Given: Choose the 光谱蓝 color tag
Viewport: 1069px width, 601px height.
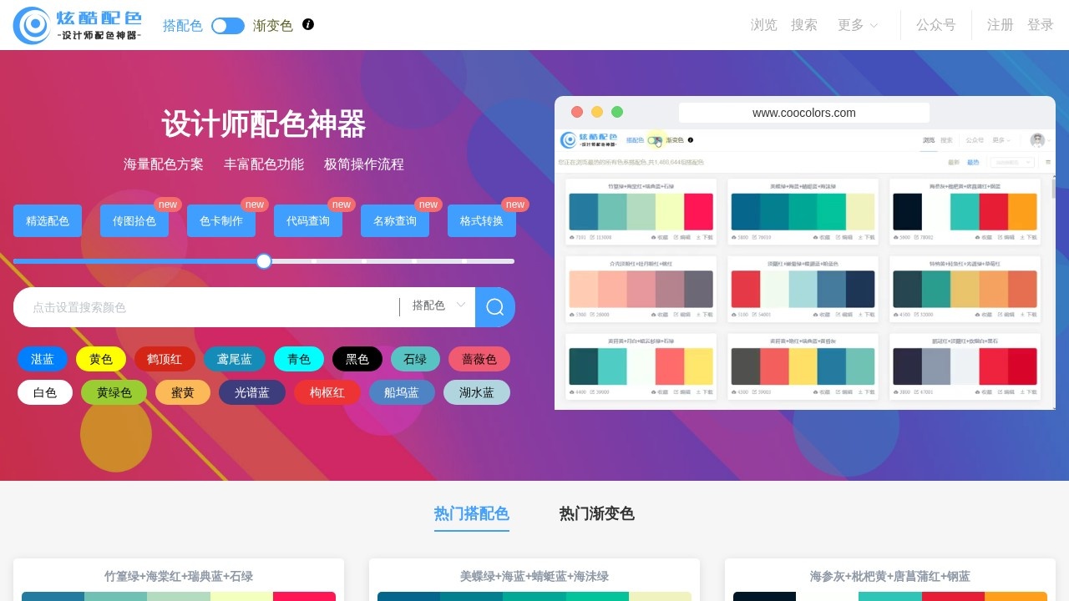Looking at the screenshot, I should click(x=252, y=392).
